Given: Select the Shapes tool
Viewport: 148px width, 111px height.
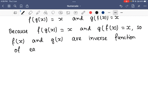Looking at the screenshot, I should (46, 13).
